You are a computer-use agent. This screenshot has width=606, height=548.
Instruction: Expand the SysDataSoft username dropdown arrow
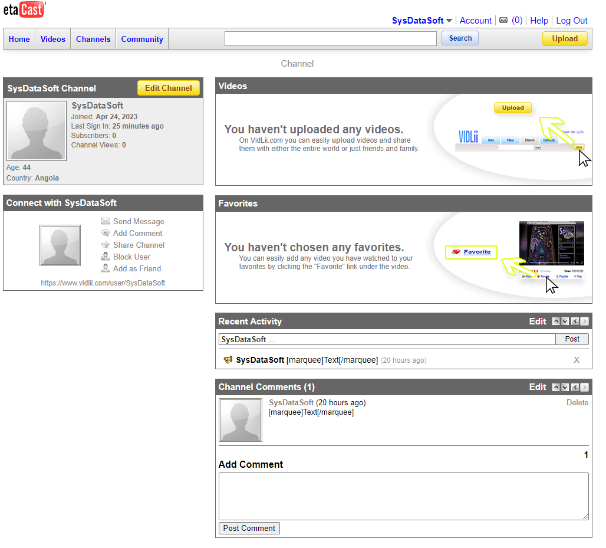click(449, 21)
